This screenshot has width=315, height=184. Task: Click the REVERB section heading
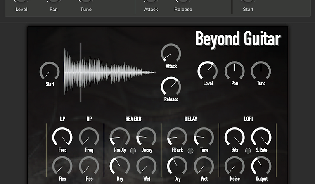pos(133,119)
